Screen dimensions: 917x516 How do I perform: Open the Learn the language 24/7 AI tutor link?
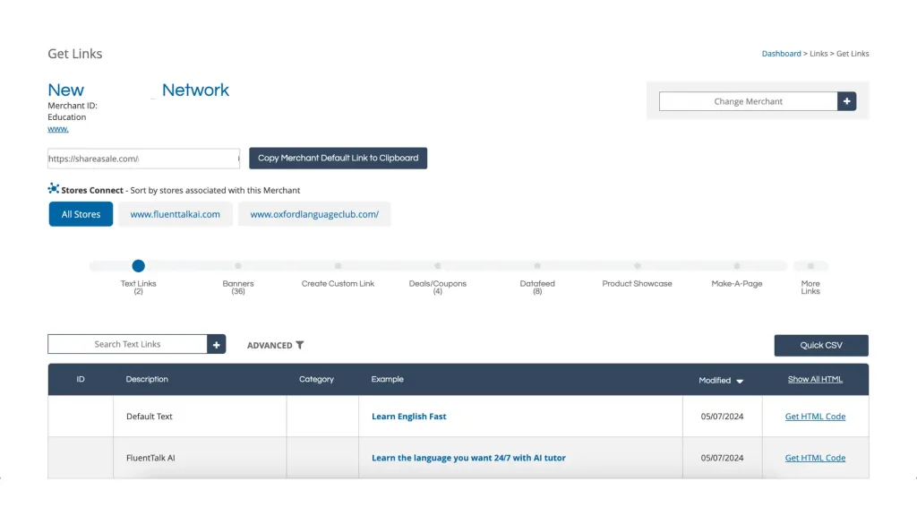(x=468, y=458)
